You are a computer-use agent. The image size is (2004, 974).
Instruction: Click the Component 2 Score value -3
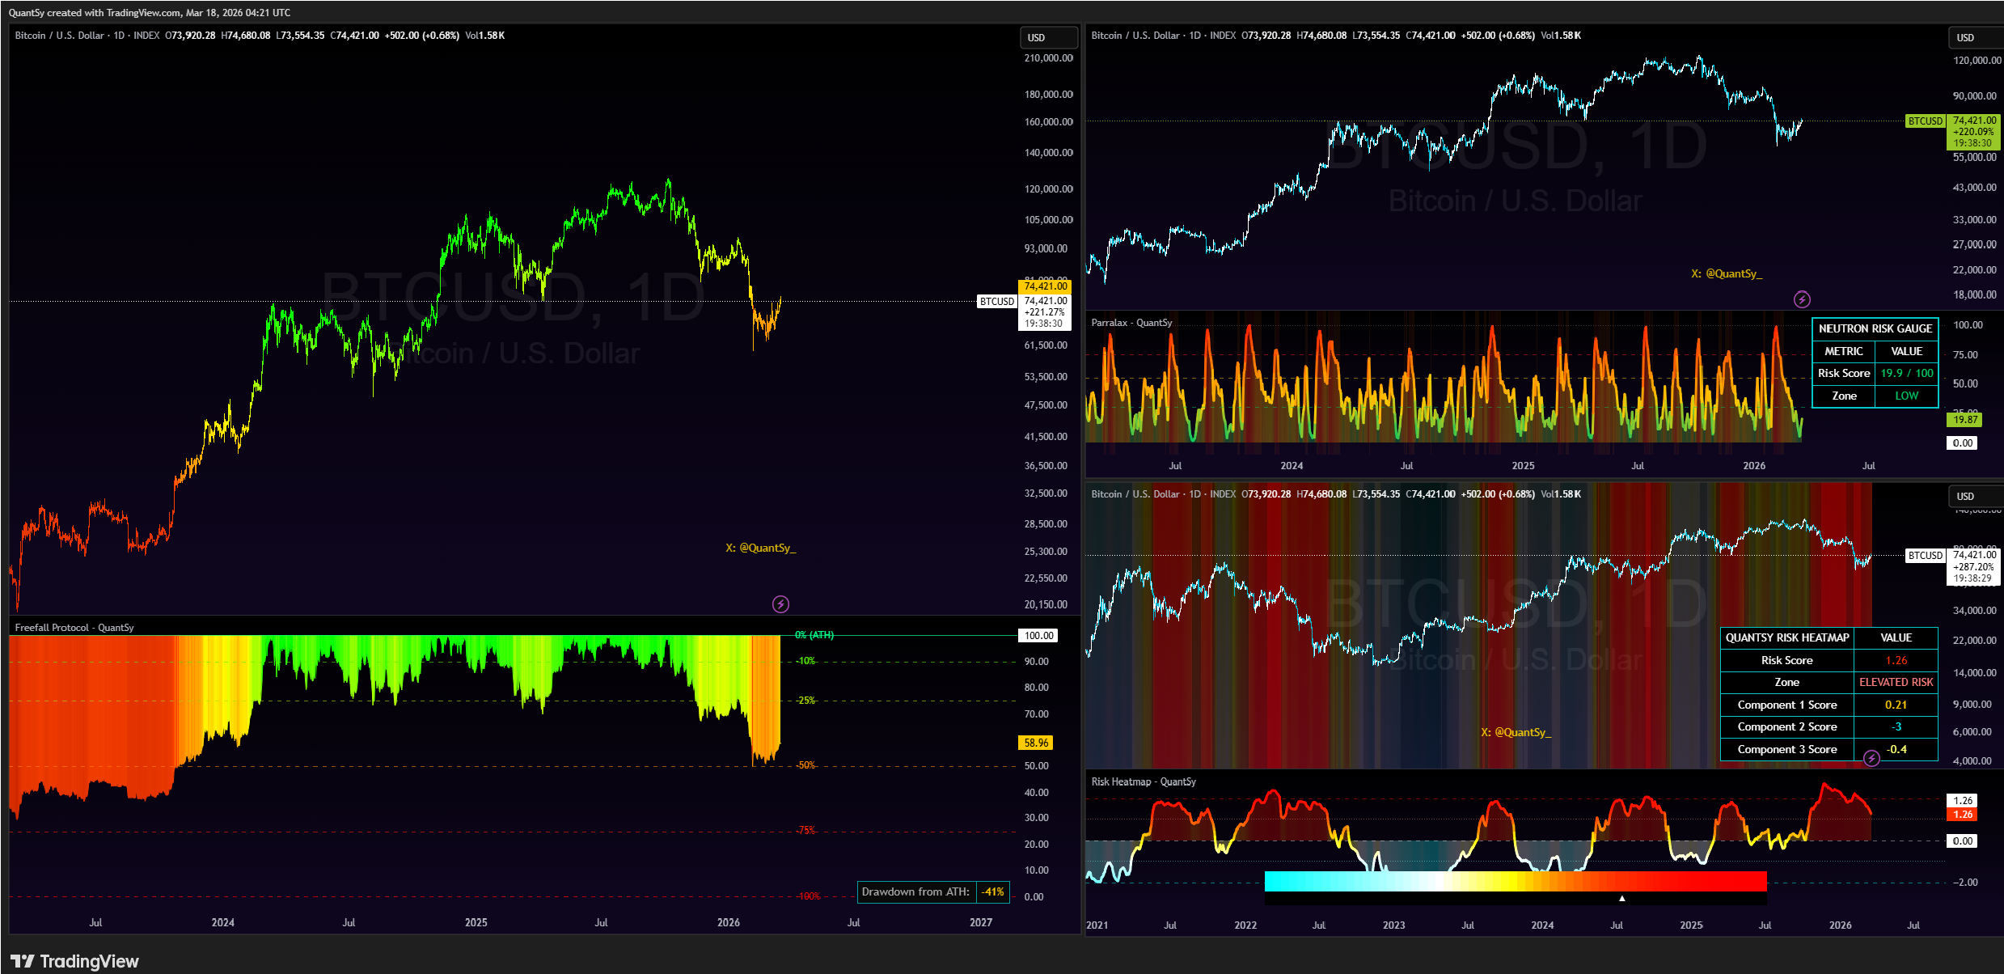pyautogui.click(x=1896, y=726)
